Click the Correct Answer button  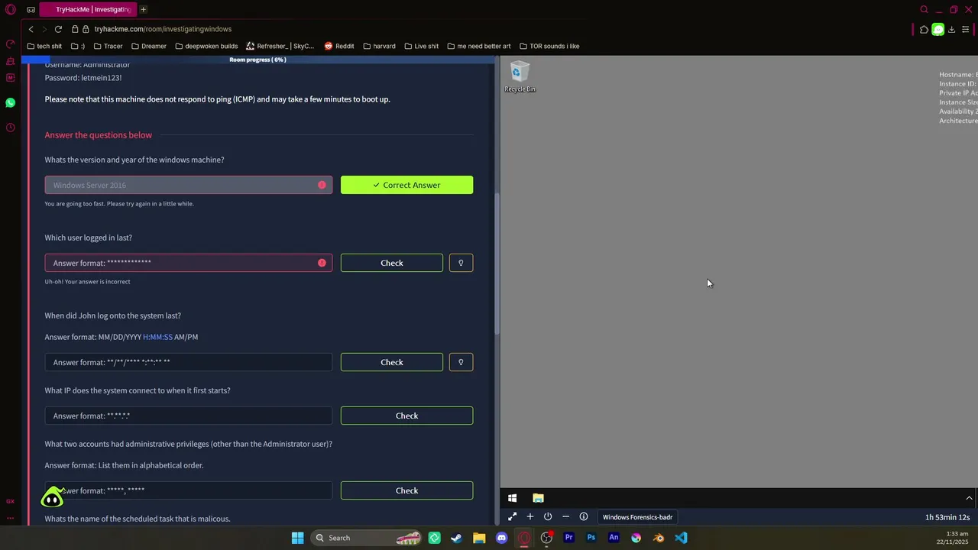coord(406,185)
